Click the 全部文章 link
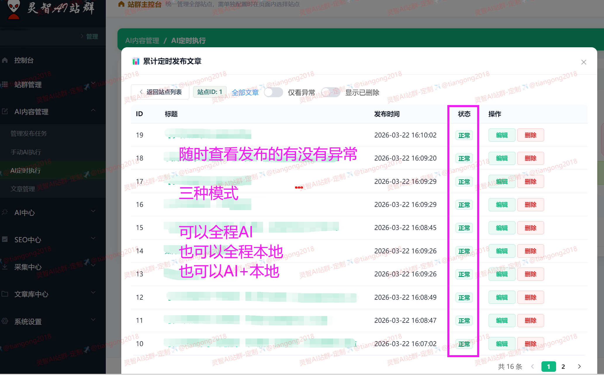This screenshot has height=375, width=604. (x=245, y=92)
